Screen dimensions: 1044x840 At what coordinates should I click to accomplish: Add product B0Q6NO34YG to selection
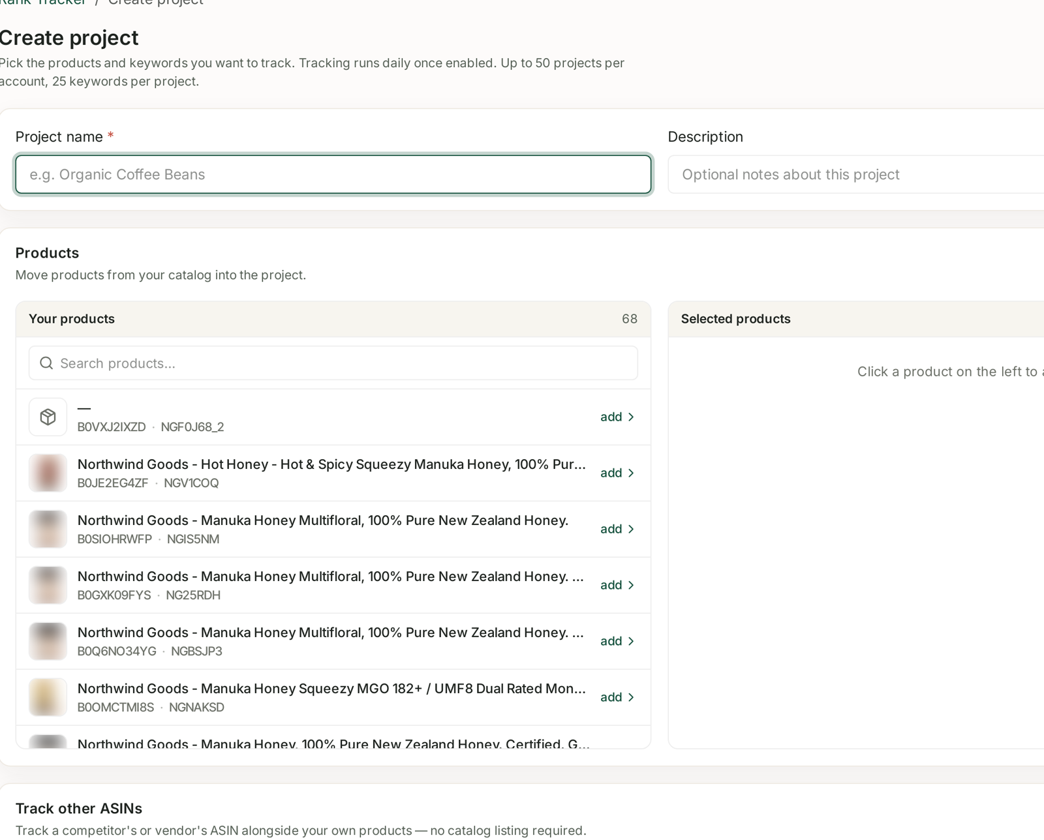click(617, 641)
